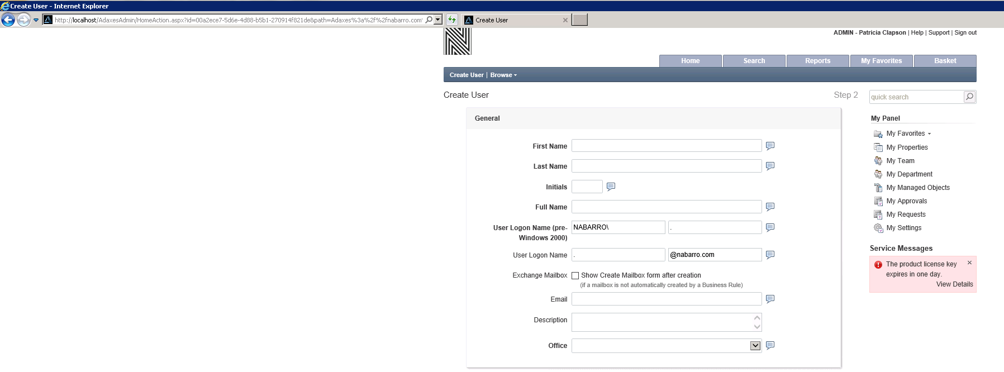Click the Nabarro logo

pos(458,41)
